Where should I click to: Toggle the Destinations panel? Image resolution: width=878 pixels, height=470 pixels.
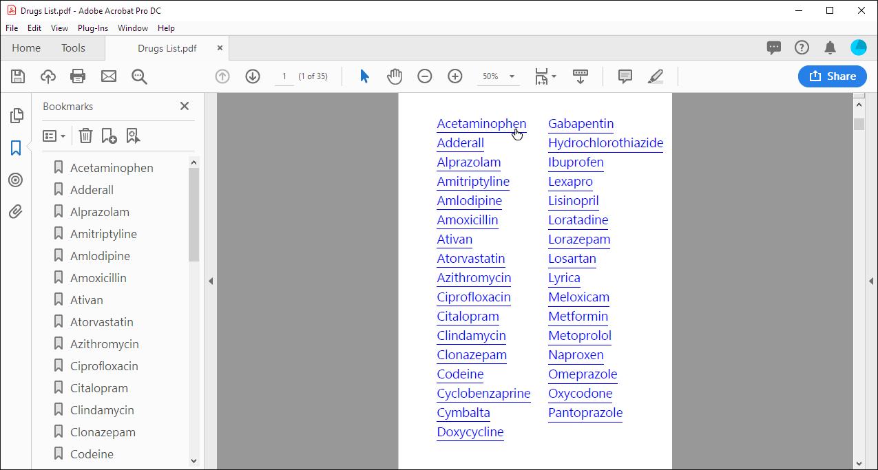[15, 180]
